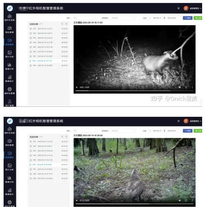Click the green 上传 button in top screenshot

198,18
